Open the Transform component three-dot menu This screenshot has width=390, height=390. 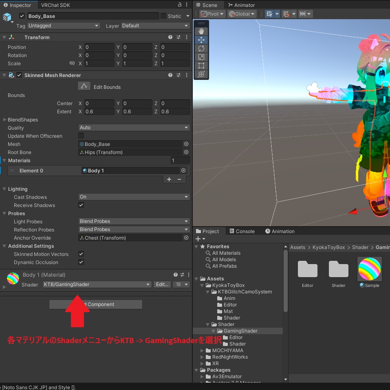tap(186, 37)
